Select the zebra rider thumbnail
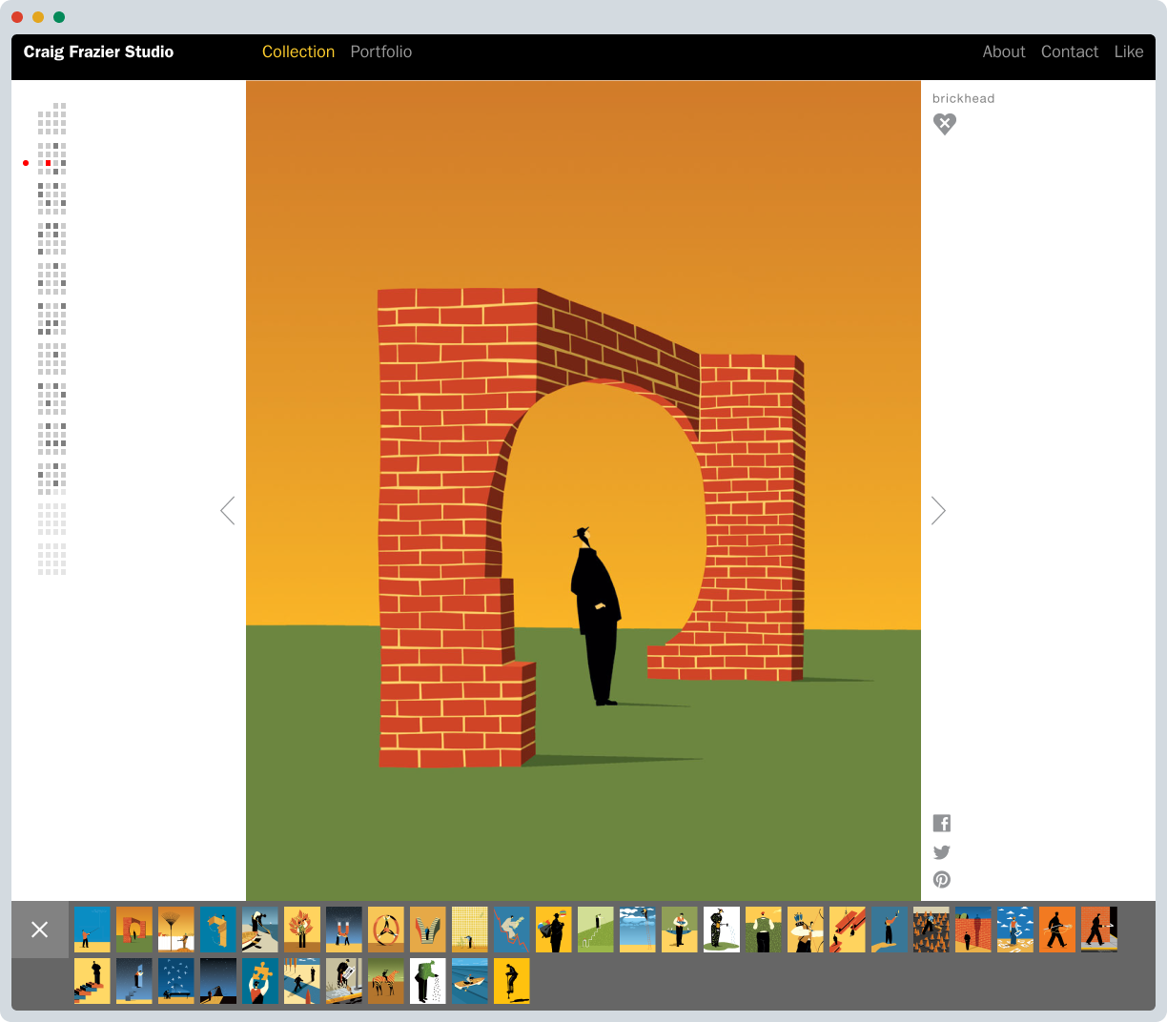 pos(386,981)
